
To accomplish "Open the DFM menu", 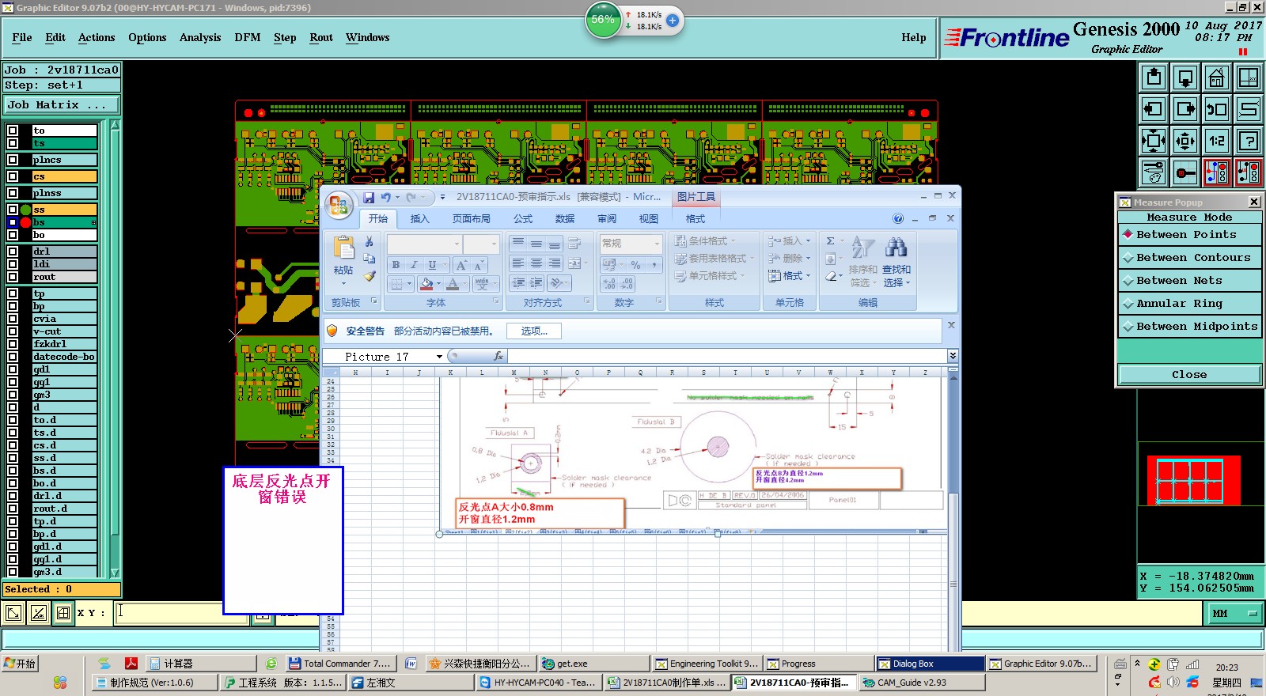I will click(x=248, y=37).
